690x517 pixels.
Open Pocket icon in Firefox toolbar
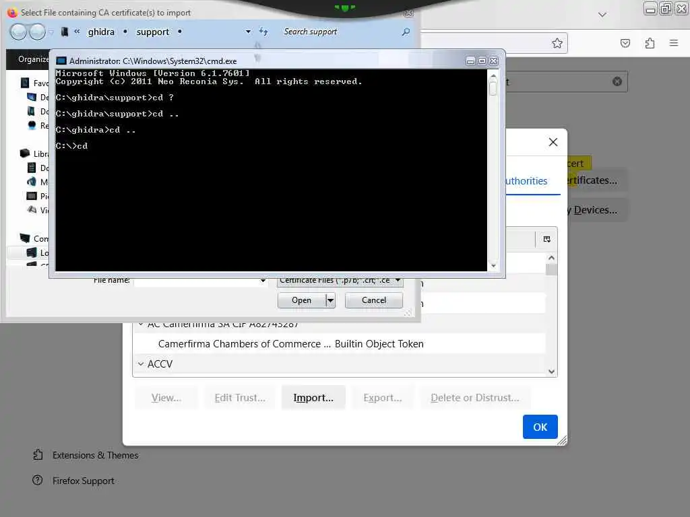pos(625,43)
